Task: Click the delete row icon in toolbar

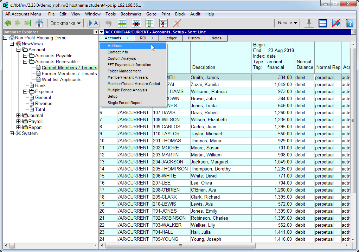Action: (x=136, y=23)
